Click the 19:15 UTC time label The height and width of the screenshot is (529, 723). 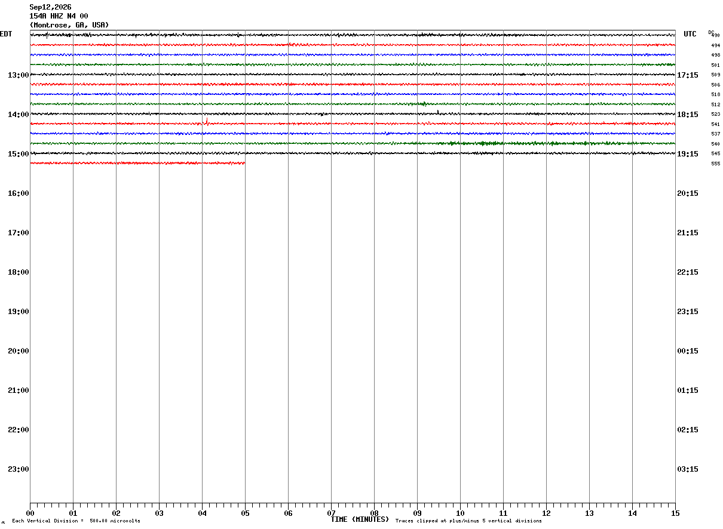click(688, 154)
